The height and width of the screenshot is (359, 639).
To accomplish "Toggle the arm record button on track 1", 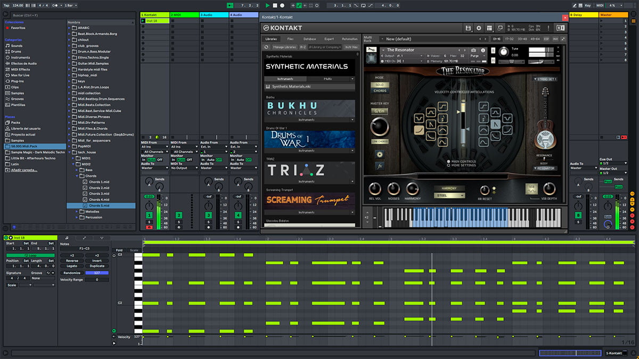I will [x=150, y=227].
